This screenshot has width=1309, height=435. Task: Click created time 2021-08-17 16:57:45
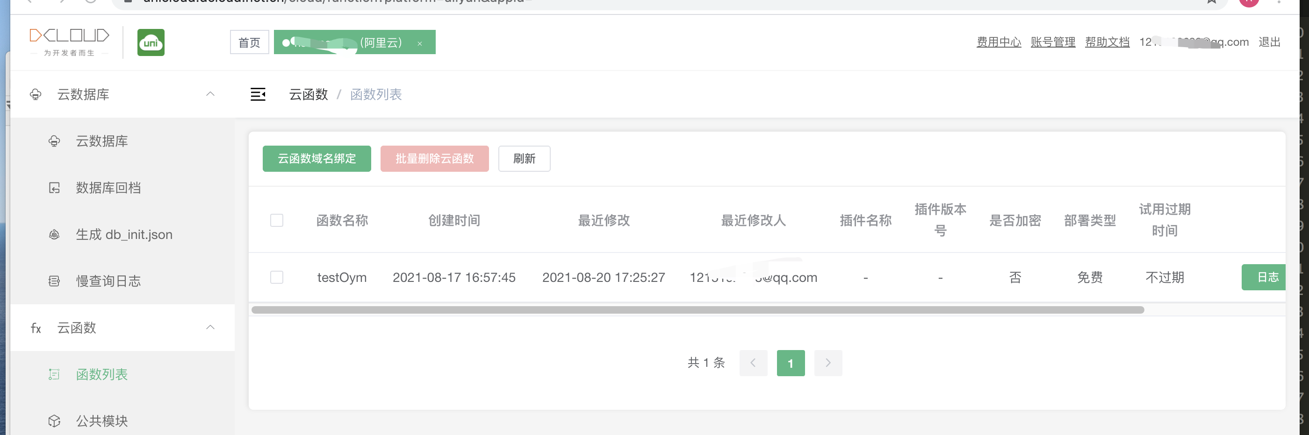[454, 278]
